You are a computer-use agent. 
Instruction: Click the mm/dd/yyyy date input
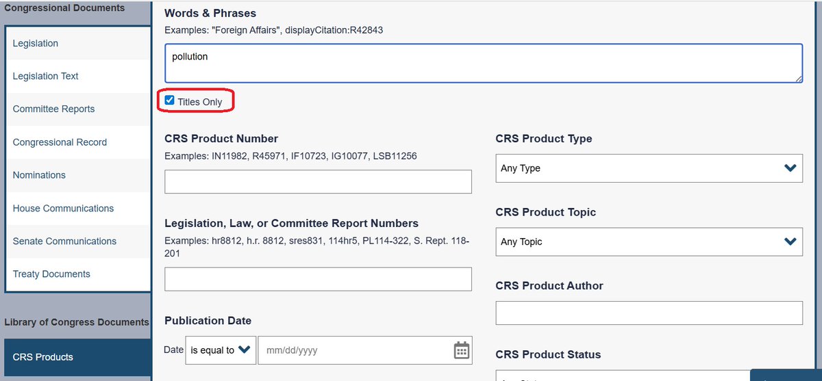pyautogui.click(x=355, y=350)
